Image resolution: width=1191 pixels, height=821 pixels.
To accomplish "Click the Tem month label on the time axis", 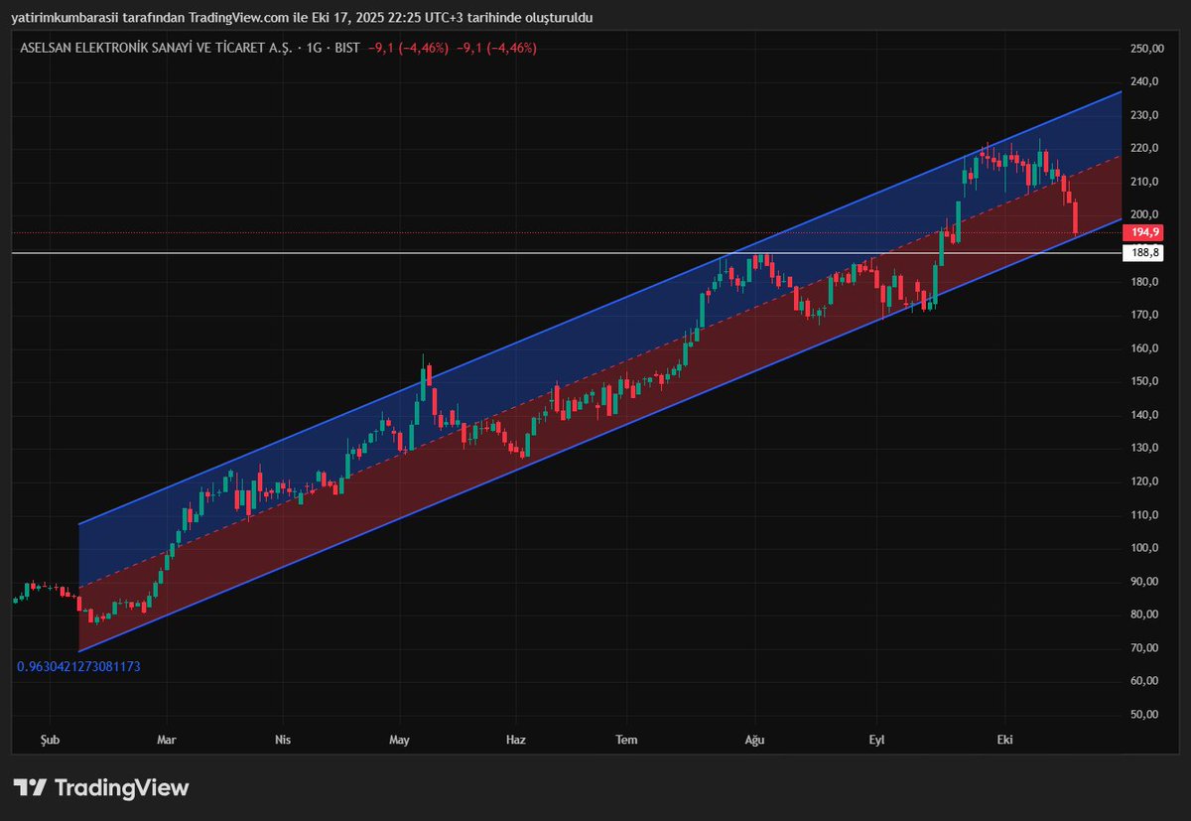I will (x=626, y=740).
